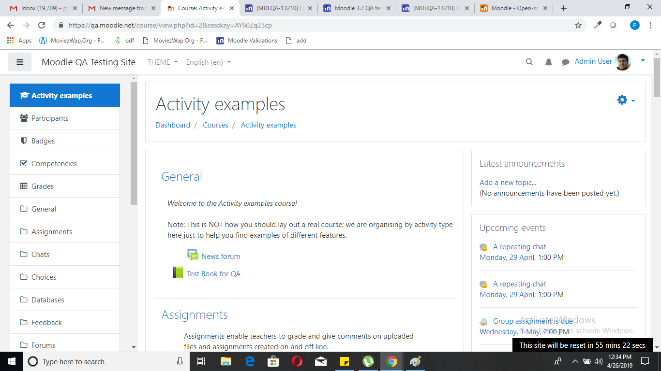Click the browser reload button
The width and height of the screenshot is (661, 371).
point(42,25)
